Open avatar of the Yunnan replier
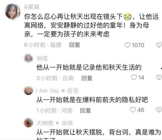The image size is (162, 140). (29, 58)
